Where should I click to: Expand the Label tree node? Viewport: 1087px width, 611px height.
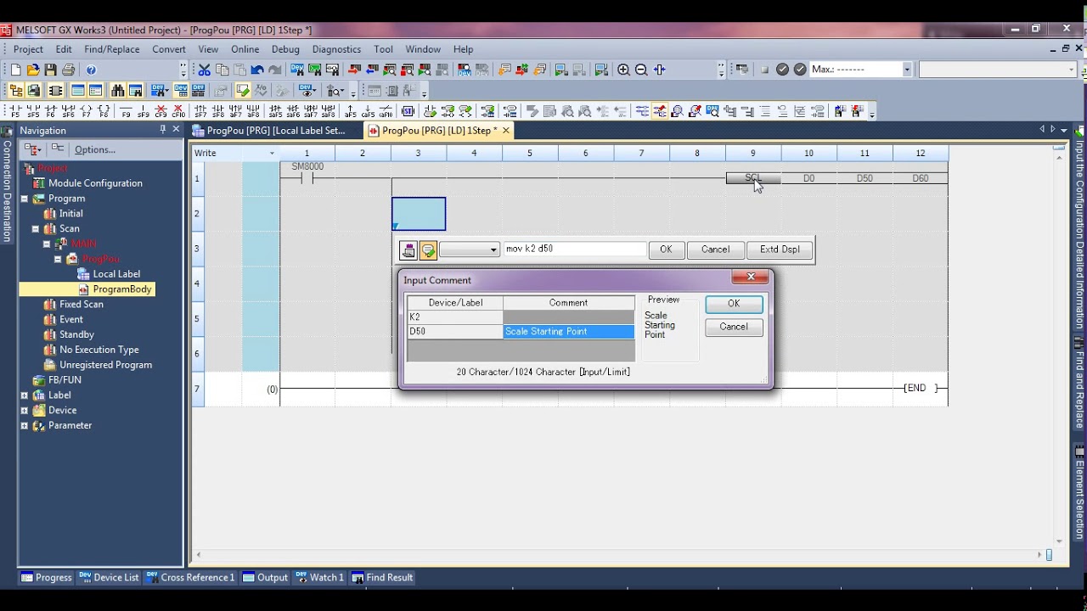tap(24, 395)
